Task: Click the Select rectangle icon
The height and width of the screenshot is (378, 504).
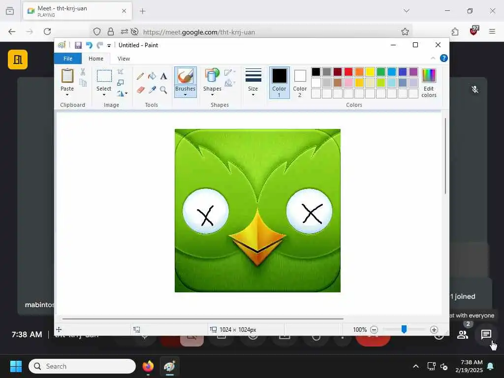Action: [104, 76]
